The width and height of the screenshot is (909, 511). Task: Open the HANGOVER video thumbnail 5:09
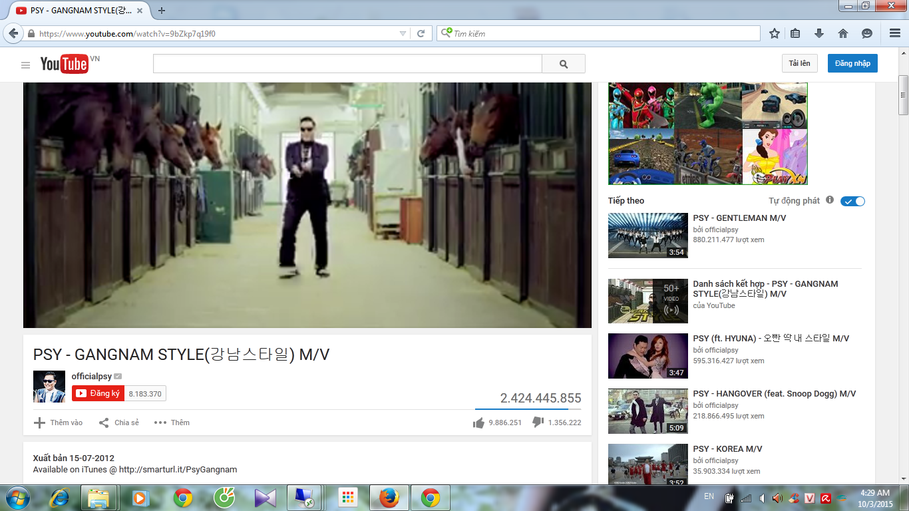pos(647,411)
